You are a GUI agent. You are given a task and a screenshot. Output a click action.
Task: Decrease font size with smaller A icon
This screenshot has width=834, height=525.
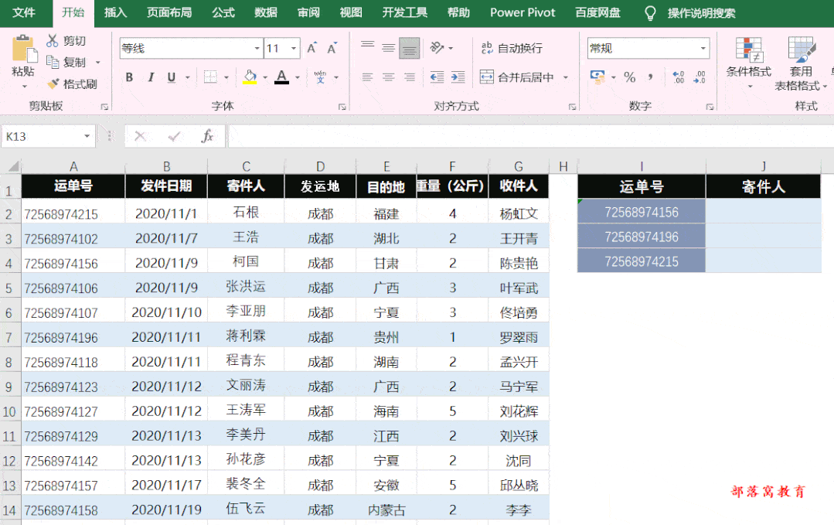(332, 49)
